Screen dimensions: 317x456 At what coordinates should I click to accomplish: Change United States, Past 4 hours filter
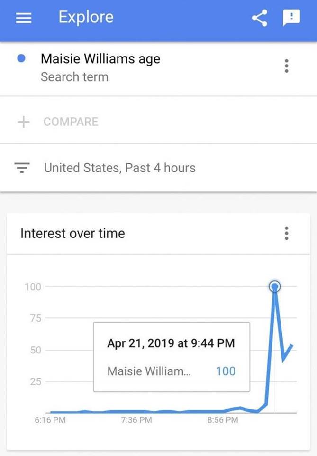119,168
